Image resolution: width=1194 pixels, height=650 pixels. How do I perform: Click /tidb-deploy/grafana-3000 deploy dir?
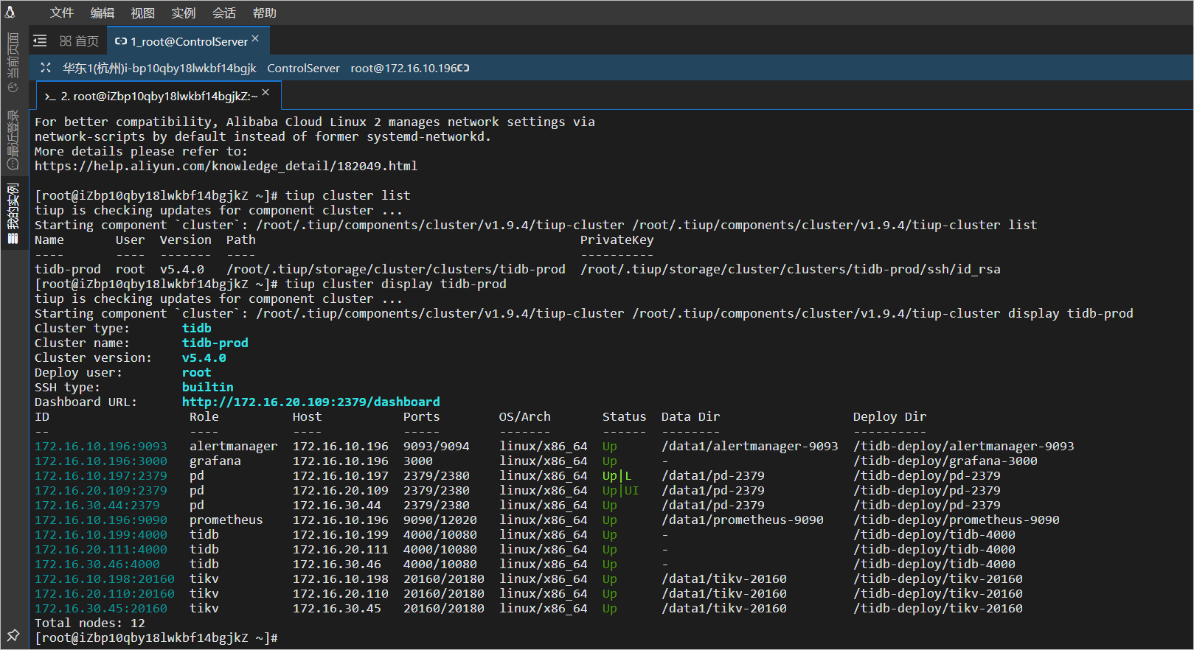(x=945, y=461)
